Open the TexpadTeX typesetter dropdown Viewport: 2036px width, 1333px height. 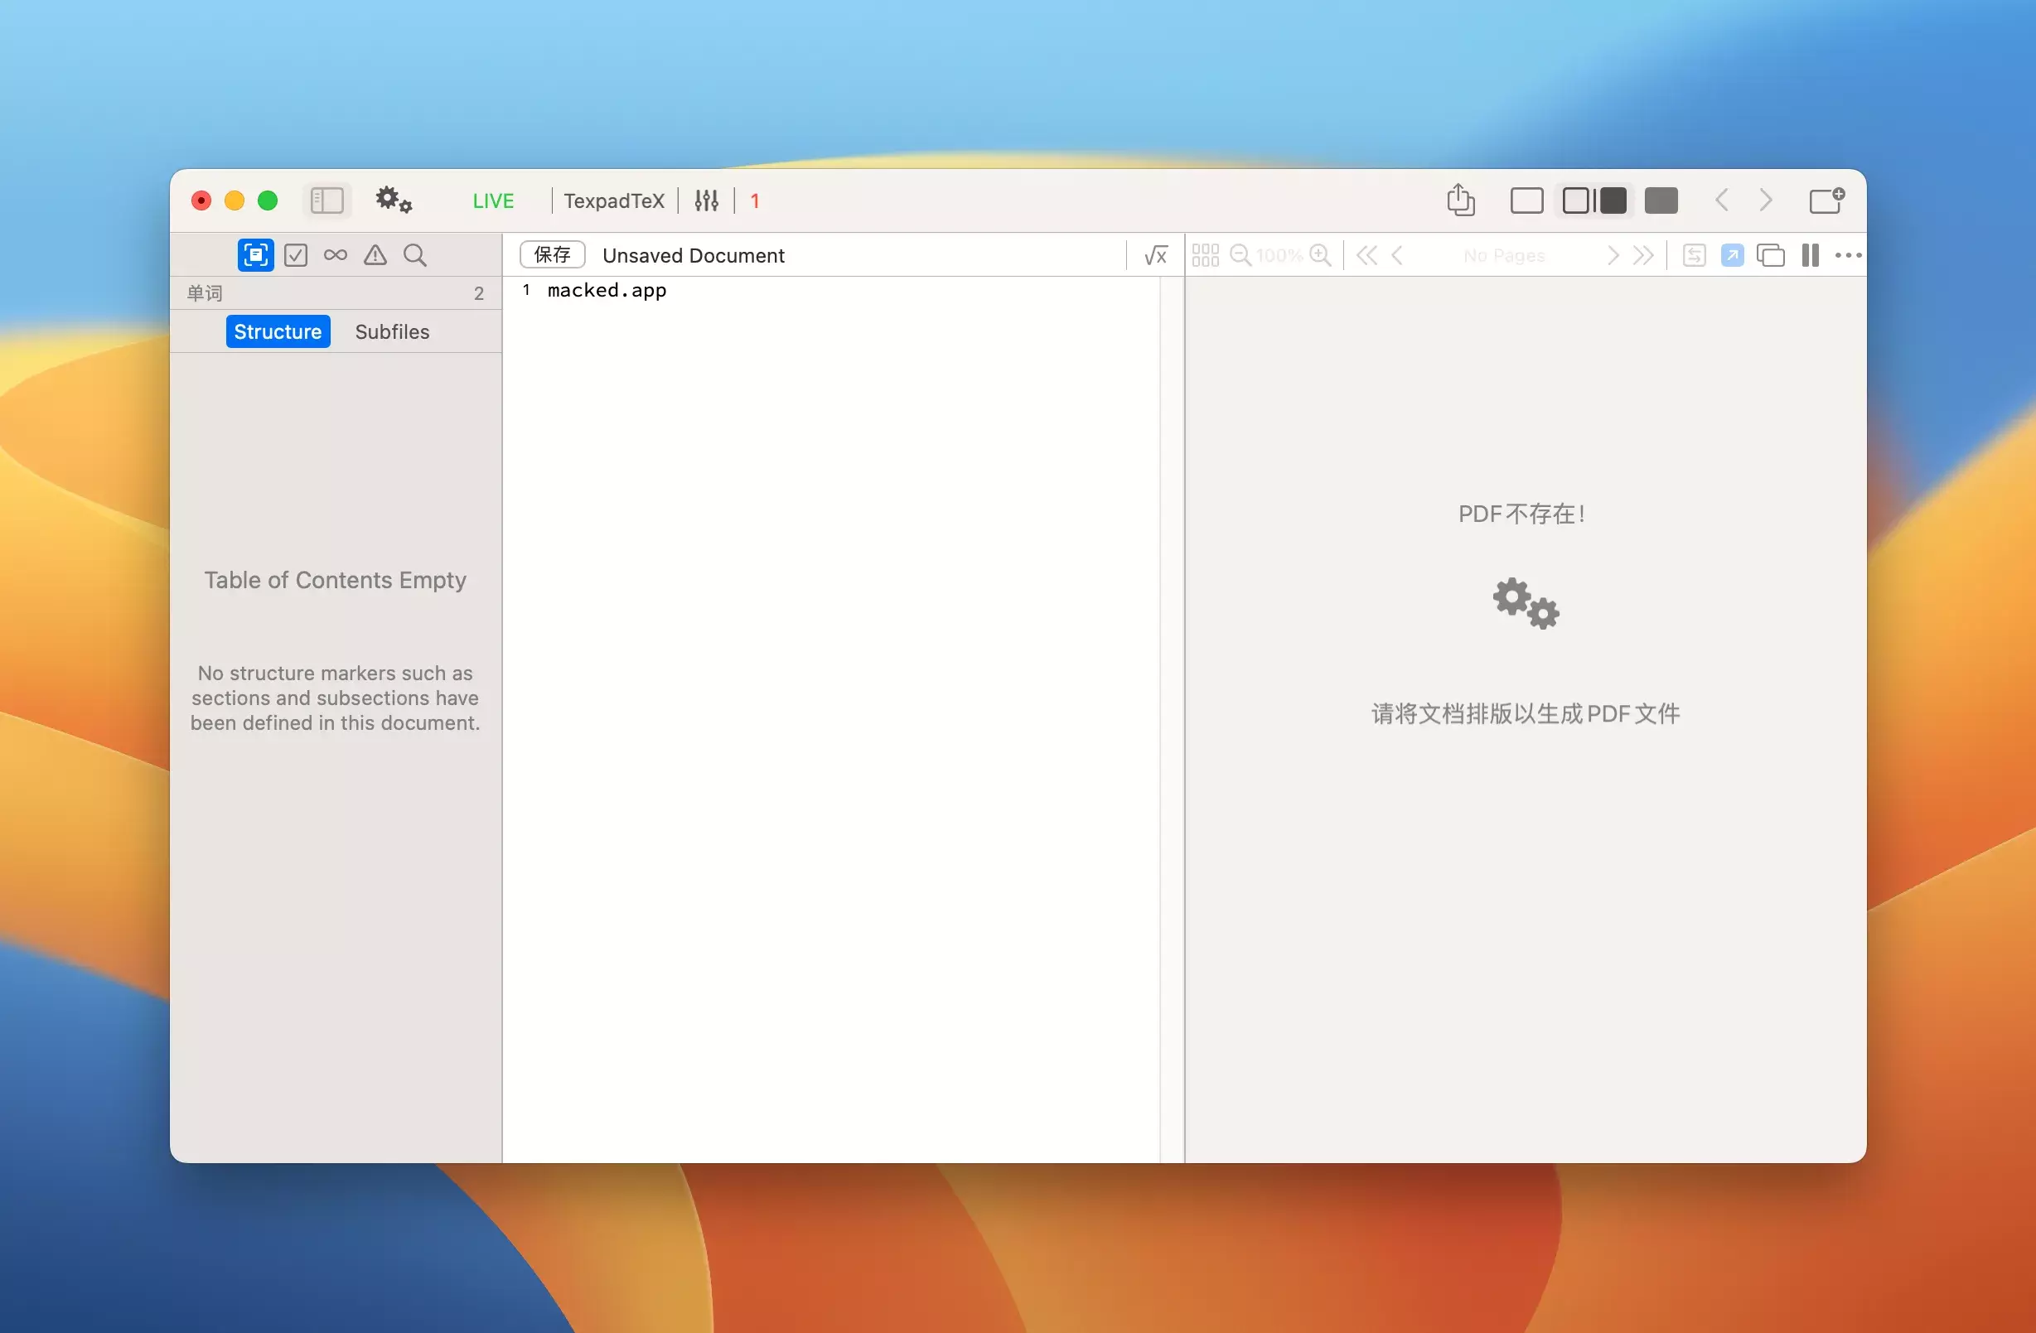coord(613,201)
